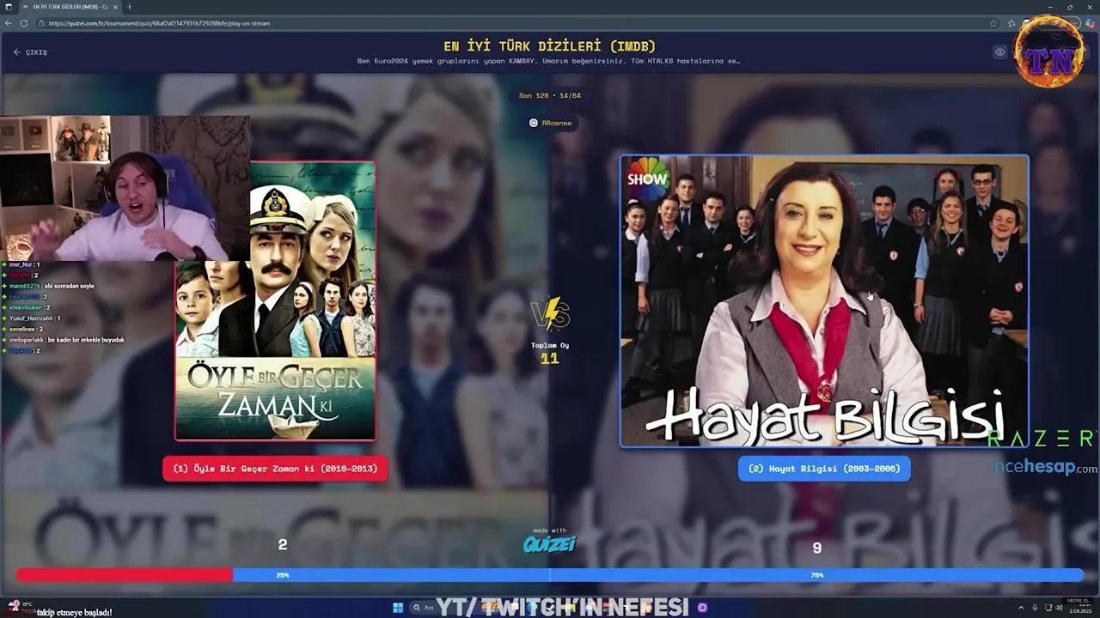Focus the quizei.com address bar
The image size is (1100, 618).
(516, 23)
